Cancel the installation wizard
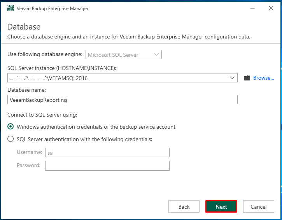The width and height of the screenshot is (282, 220). 258,206
